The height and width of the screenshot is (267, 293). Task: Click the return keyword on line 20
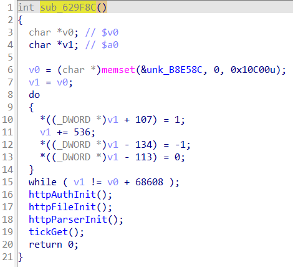click(x=46, y=245)
